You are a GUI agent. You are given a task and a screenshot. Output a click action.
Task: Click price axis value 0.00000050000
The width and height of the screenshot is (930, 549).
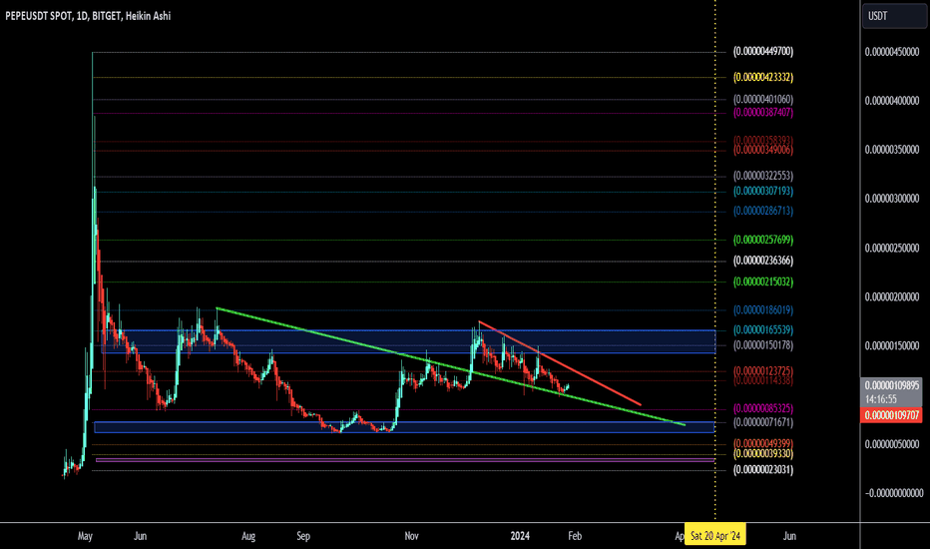(891, 444)
